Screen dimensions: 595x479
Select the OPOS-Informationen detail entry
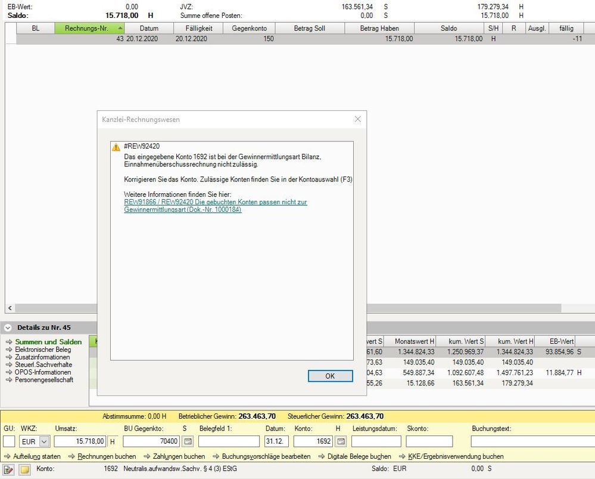coord(42,372)
